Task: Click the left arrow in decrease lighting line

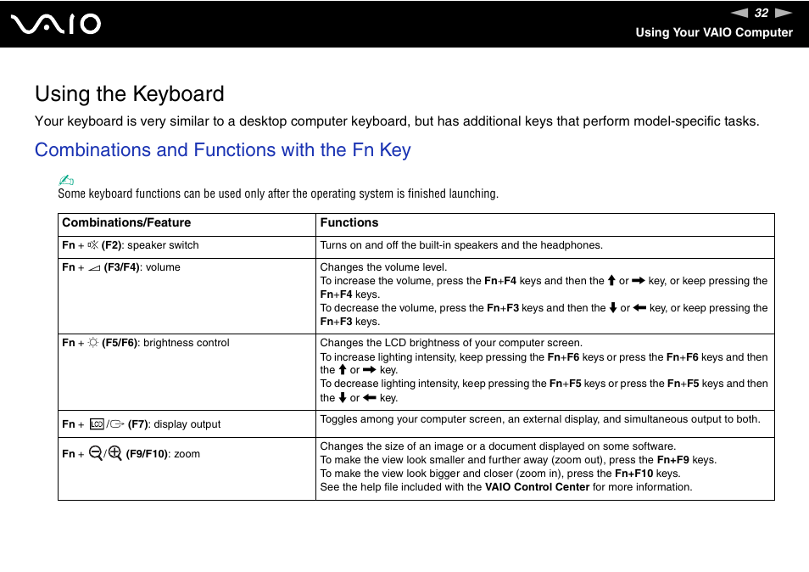Action: pos(370,397)
